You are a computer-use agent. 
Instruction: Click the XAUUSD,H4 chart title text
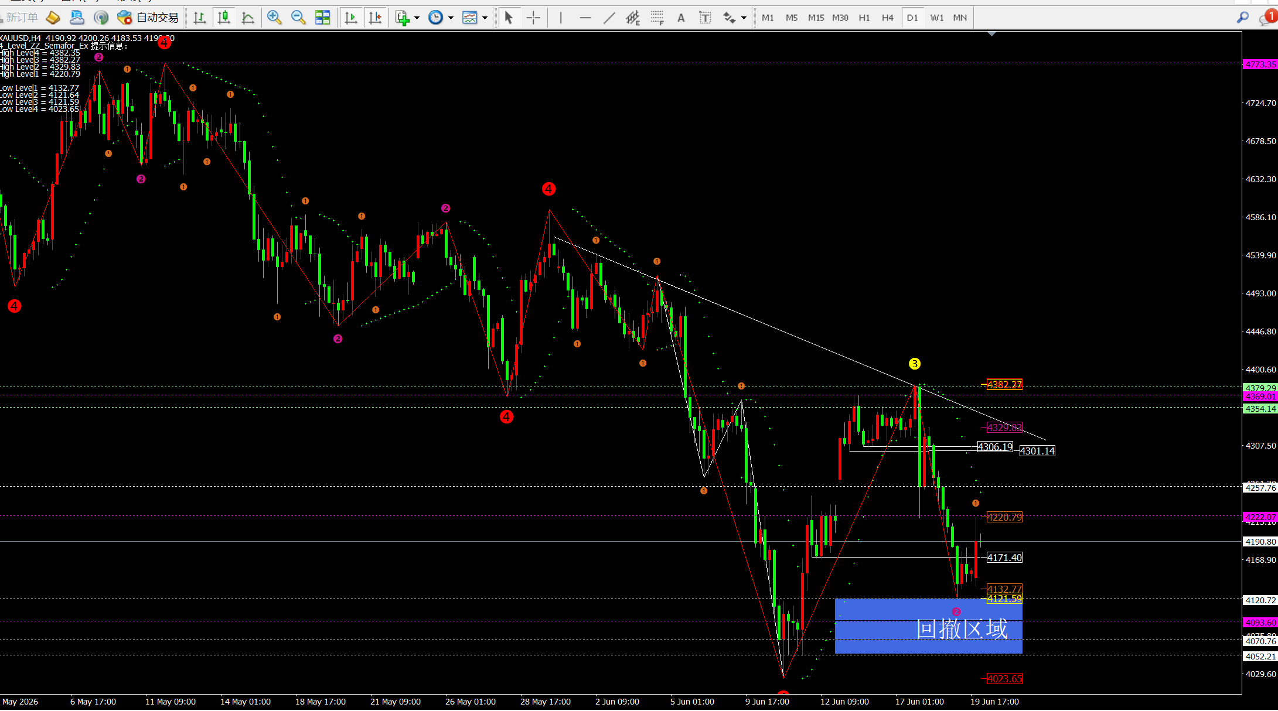tap(21, 38)
